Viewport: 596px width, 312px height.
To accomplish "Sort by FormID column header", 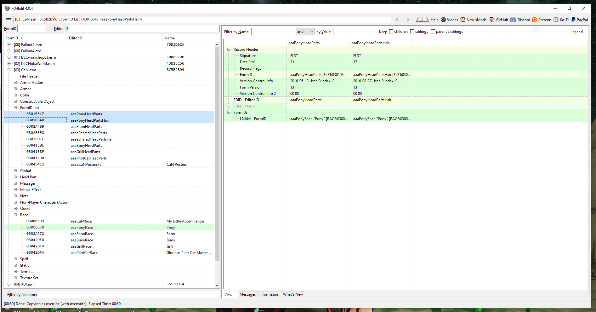I will (35, 38).
